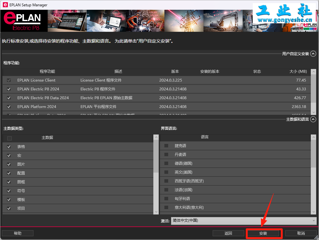The height and width of the screenshot is (240, 319).
Task: Enable 匈牙利语 interface language
Action: pyautogui.click(x=166, y=198)
